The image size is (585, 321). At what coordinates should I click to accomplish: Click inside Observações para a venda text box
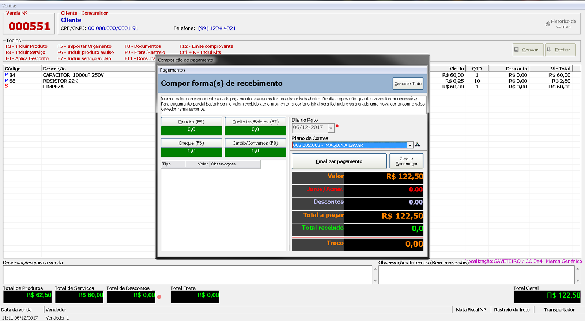[x=187, y=275]
